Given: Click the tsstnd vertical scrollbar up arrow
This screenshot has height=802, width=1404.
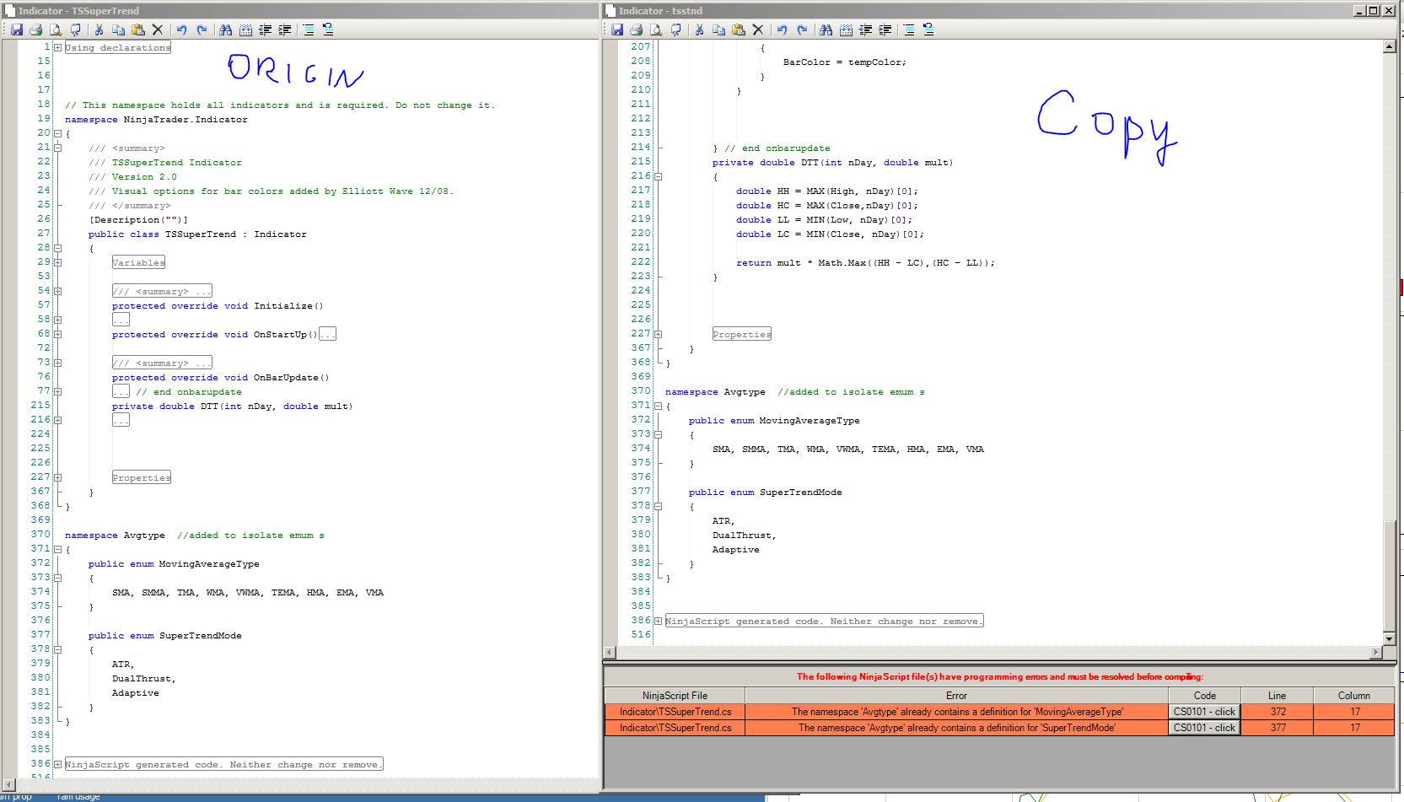Looking at the screenshot, I should [x=1390, y=47].
